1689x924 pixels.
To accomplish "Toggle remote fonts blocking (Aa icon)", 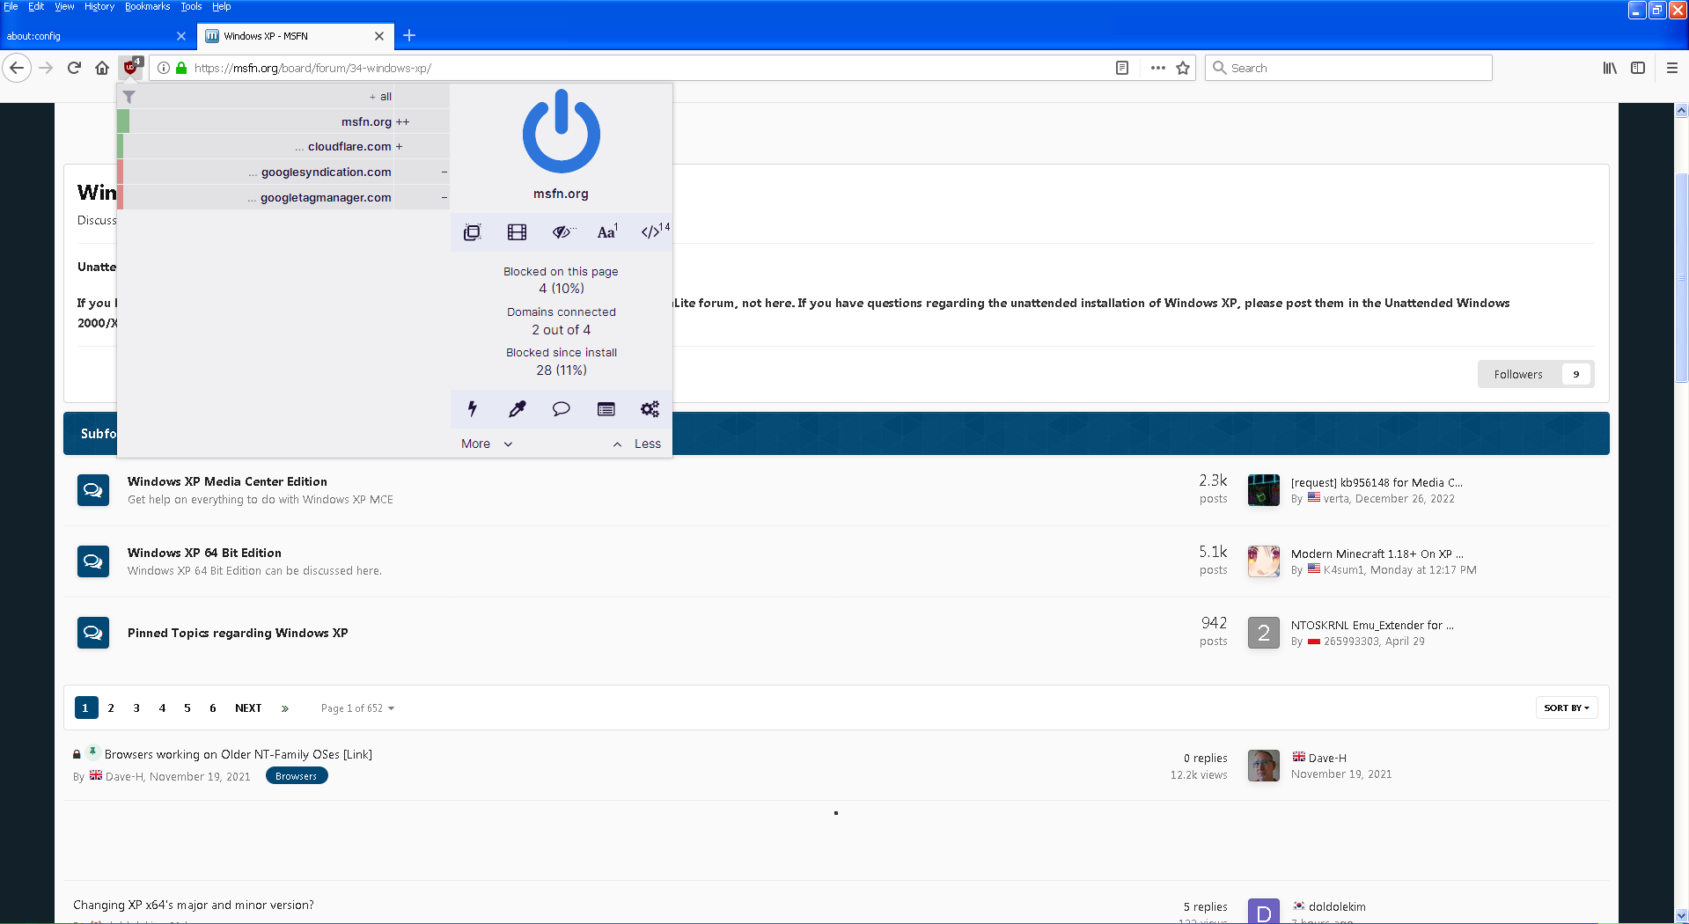I will (x=606, y=232).
